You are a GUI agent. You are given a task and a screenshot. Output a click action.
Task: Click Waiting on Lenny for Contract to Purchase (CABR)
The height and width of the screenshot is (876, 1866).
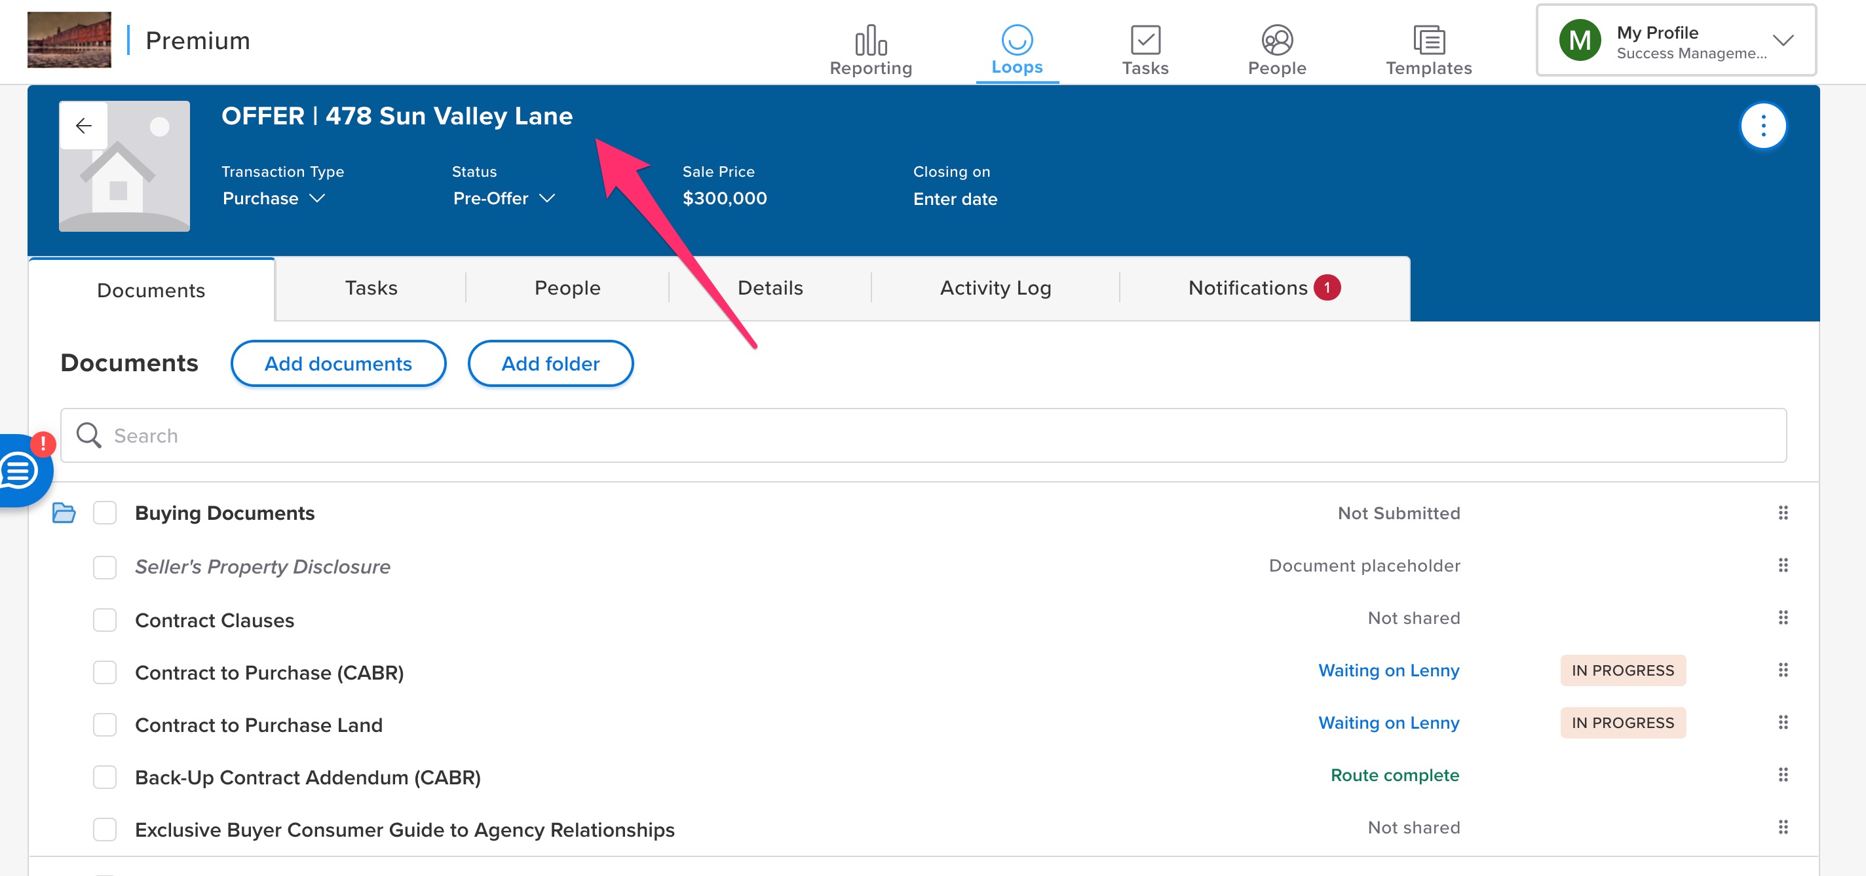pyautogui.click(x=1388, y=670)
